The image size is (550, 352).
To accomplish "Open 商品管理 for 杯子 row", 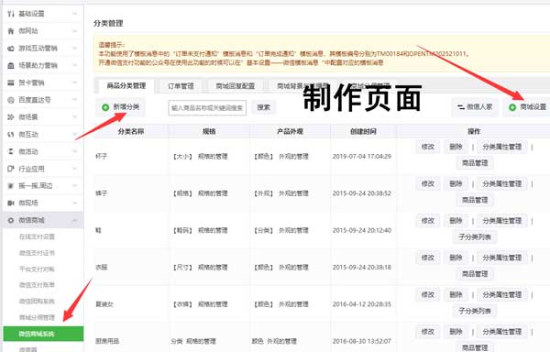I will pyautogui.click(x=475, y=163).
